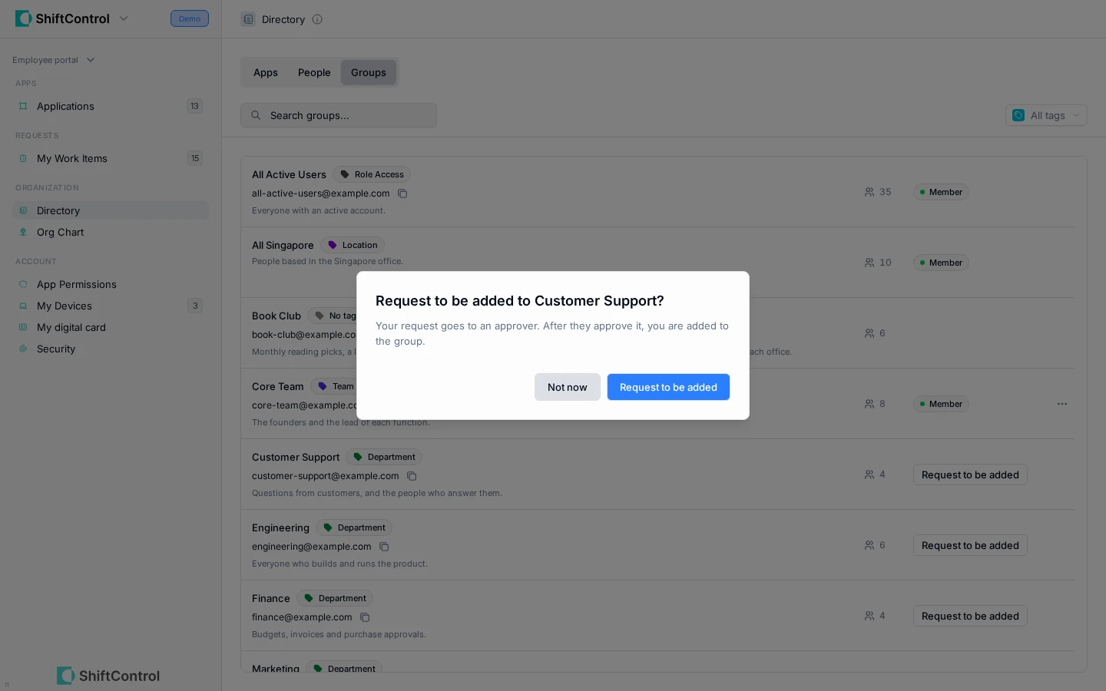Open My Devices page

[111, 306]
